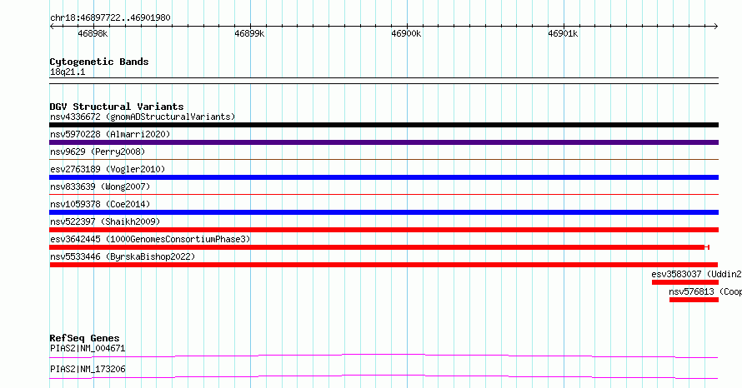Screen dimensions: 742x388
Task: Click the short red esv3583037 variant bar
Action: click(685, 282)
